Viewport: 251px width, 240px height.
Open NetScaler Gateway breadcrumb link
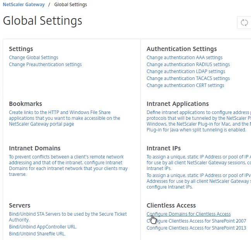pos(24,5)
